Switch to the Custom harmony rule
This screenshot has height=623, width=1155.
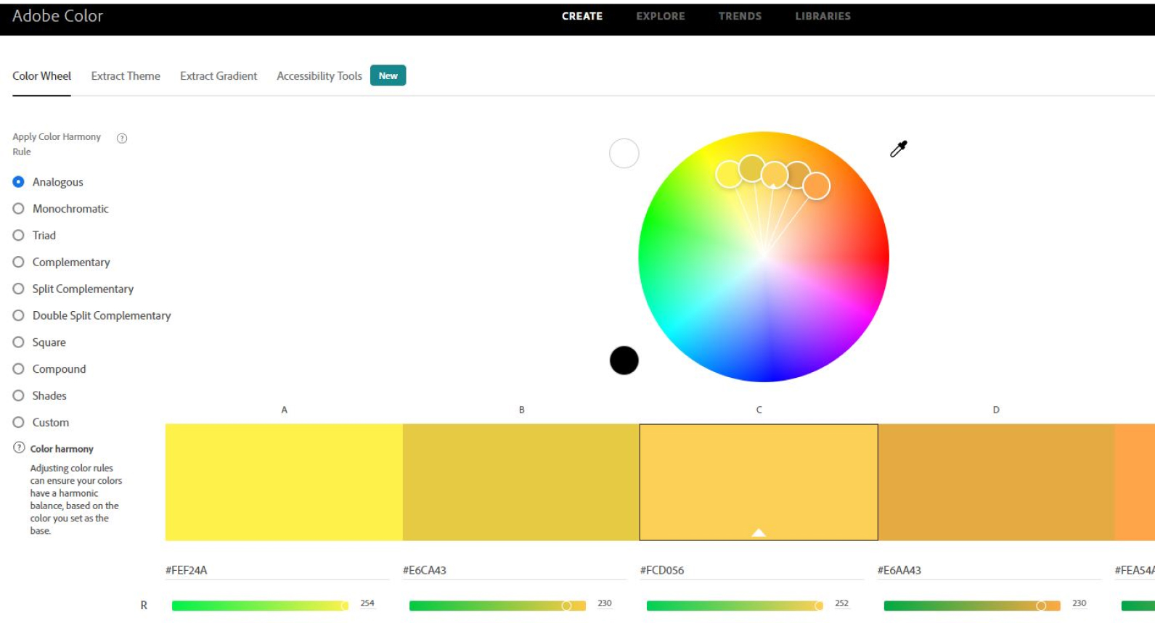18,422
